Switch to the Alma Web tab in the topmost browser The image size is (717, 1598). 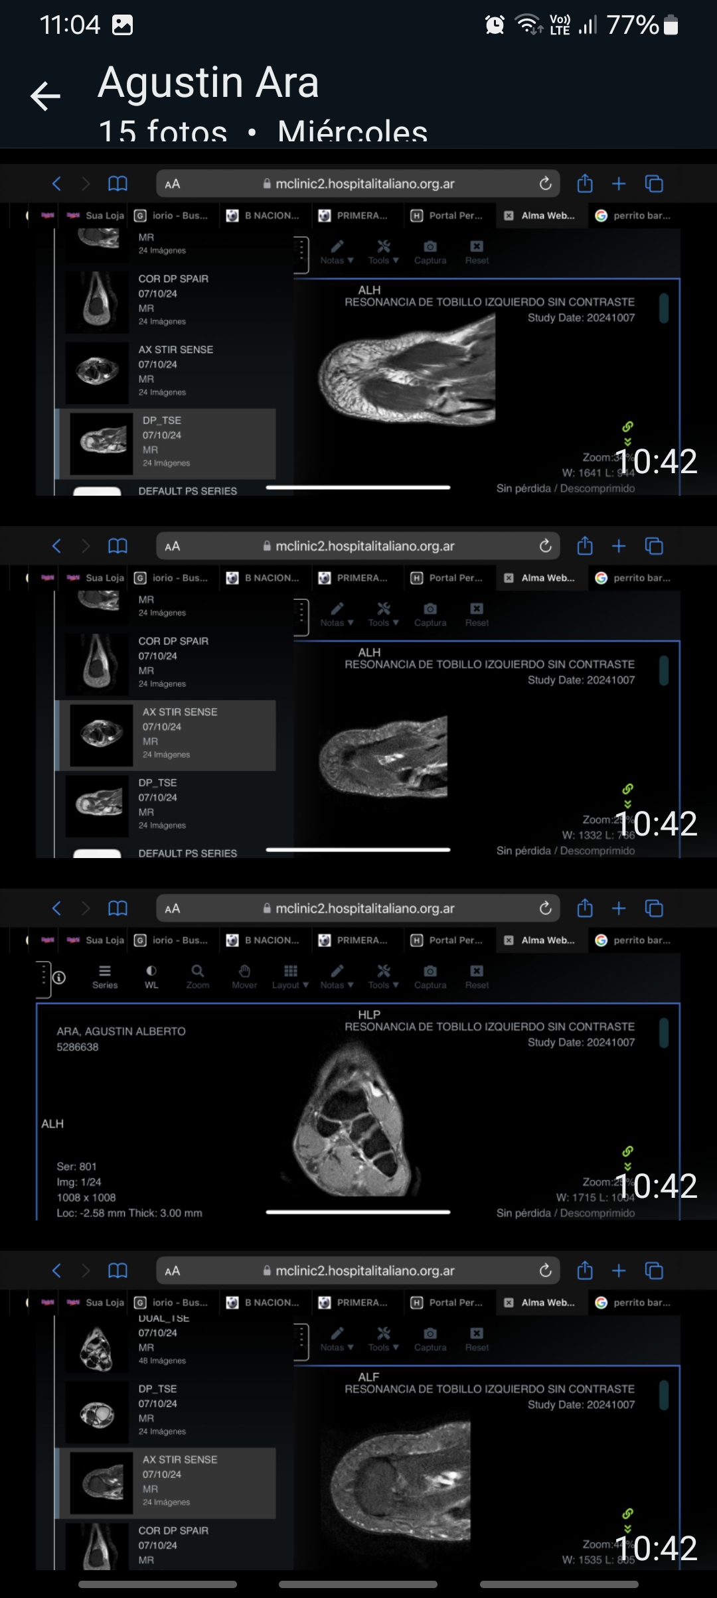tap(542, 216)
